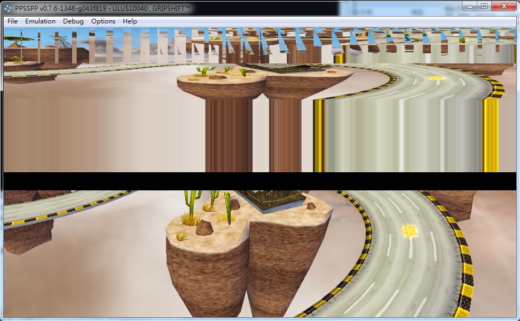Viewport: 520px width, 321px height.
Task: Click the black bar dividing the two views
Action: pyautogui.click(x=260, y=181)
